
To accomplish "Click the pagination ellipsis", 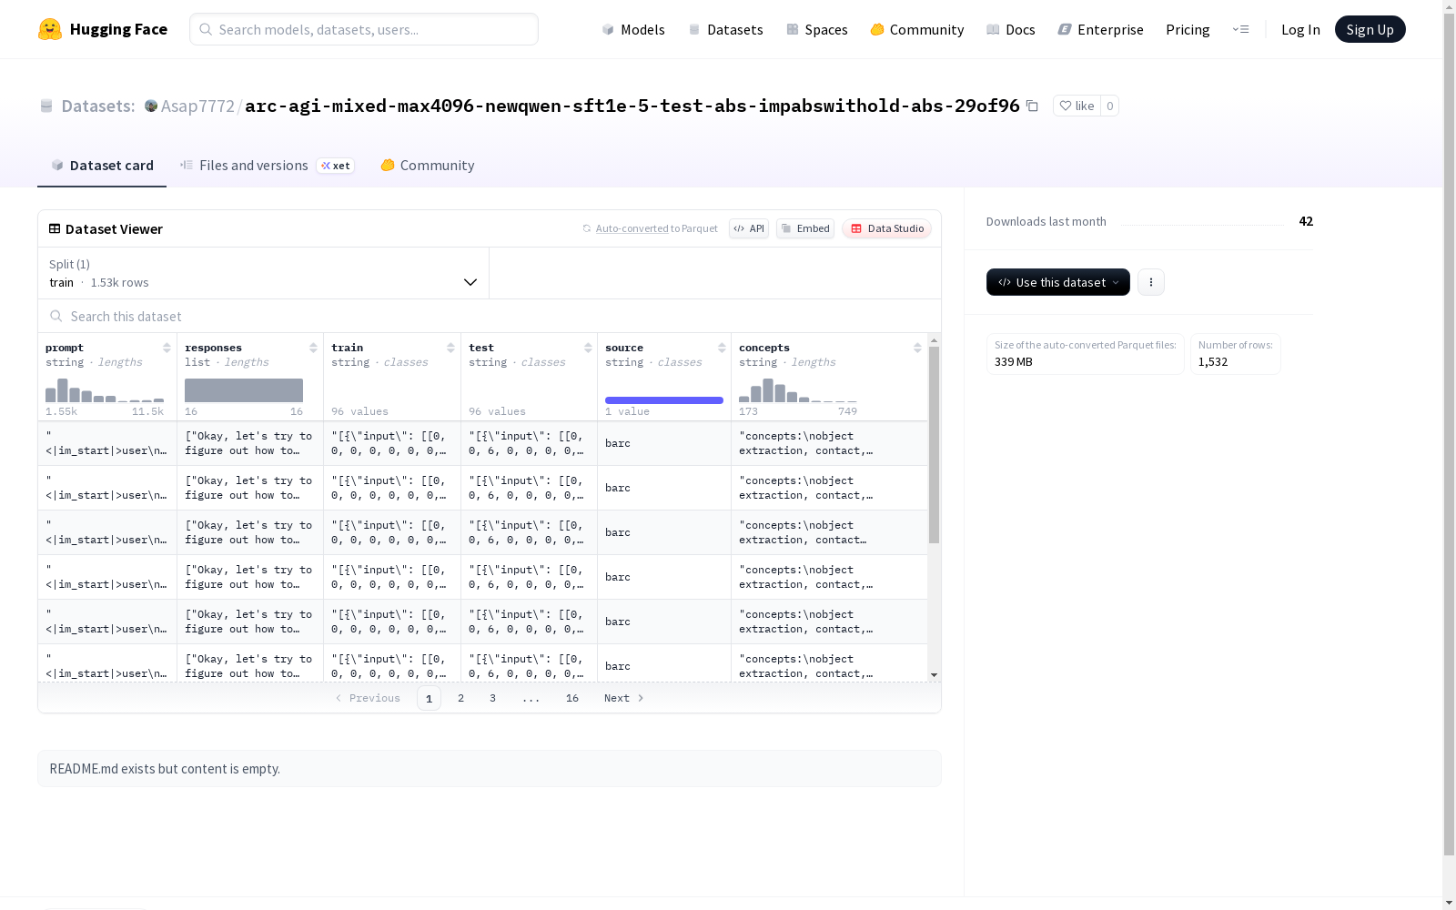I will (x=531, y=698).
